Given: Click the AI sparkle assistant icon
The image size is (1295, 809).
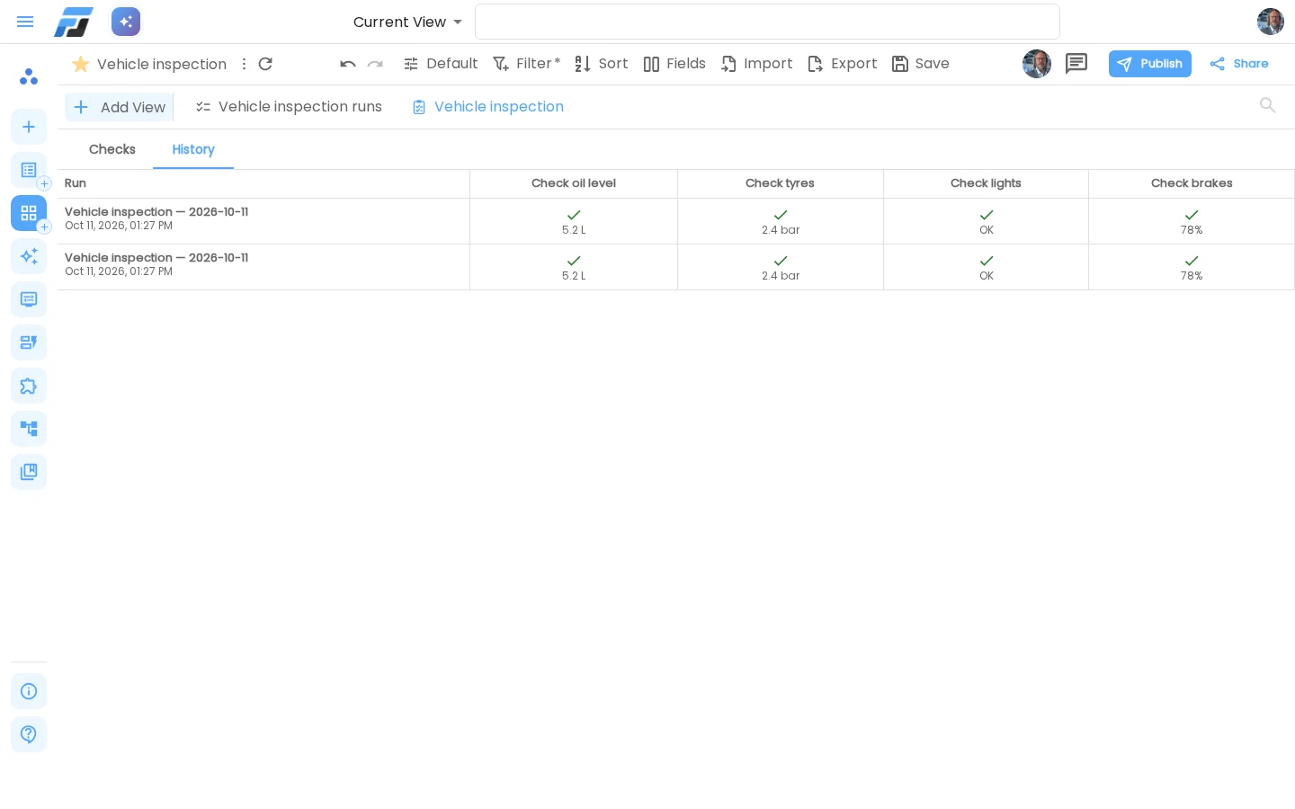Looking at the screenshot, I should pos(126,22).
